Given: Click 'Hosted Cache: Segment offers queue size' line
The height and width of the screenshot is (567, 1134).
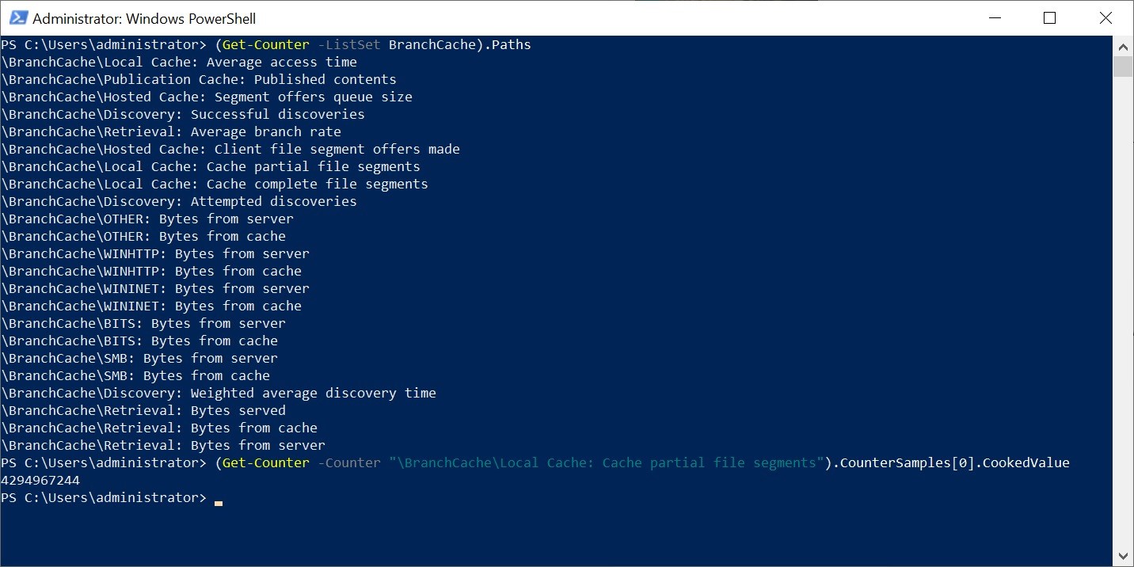Looking at the screenshot, I should pyautogui.click(x=207, y=97).
